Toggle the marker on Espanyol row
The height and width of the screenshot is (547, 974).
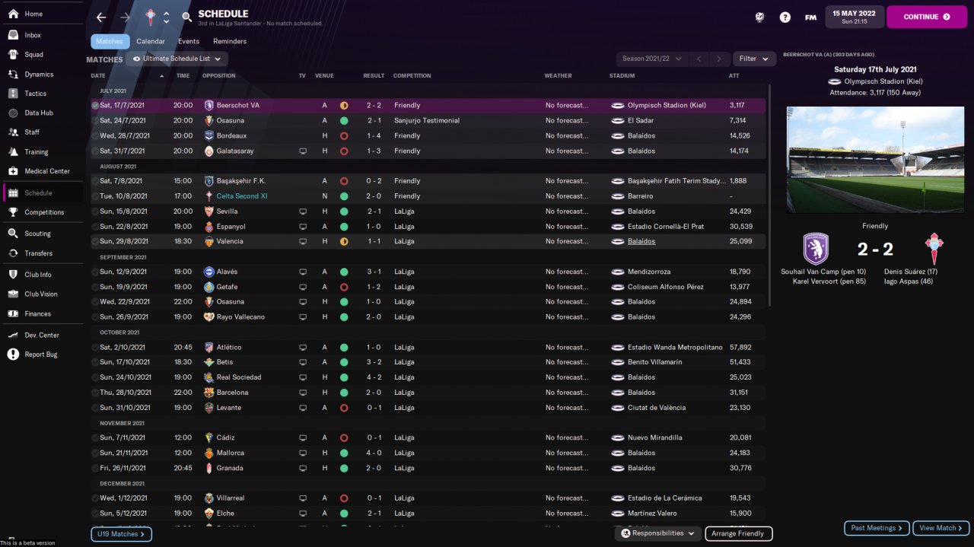click(x=95, y=227)
